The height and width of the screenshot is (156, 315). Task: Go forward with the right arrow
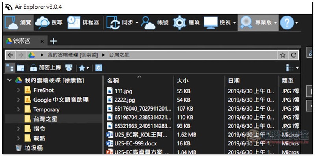(x=21, y=55)
